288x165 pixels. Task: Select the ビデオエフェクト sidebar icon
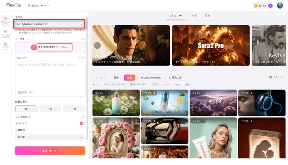[6, 46]
